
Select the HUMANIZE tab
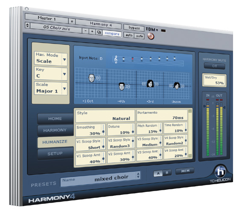tap(55, 142)
